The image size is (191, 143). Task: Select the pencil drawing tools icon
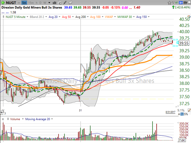(x=65, y=3)
